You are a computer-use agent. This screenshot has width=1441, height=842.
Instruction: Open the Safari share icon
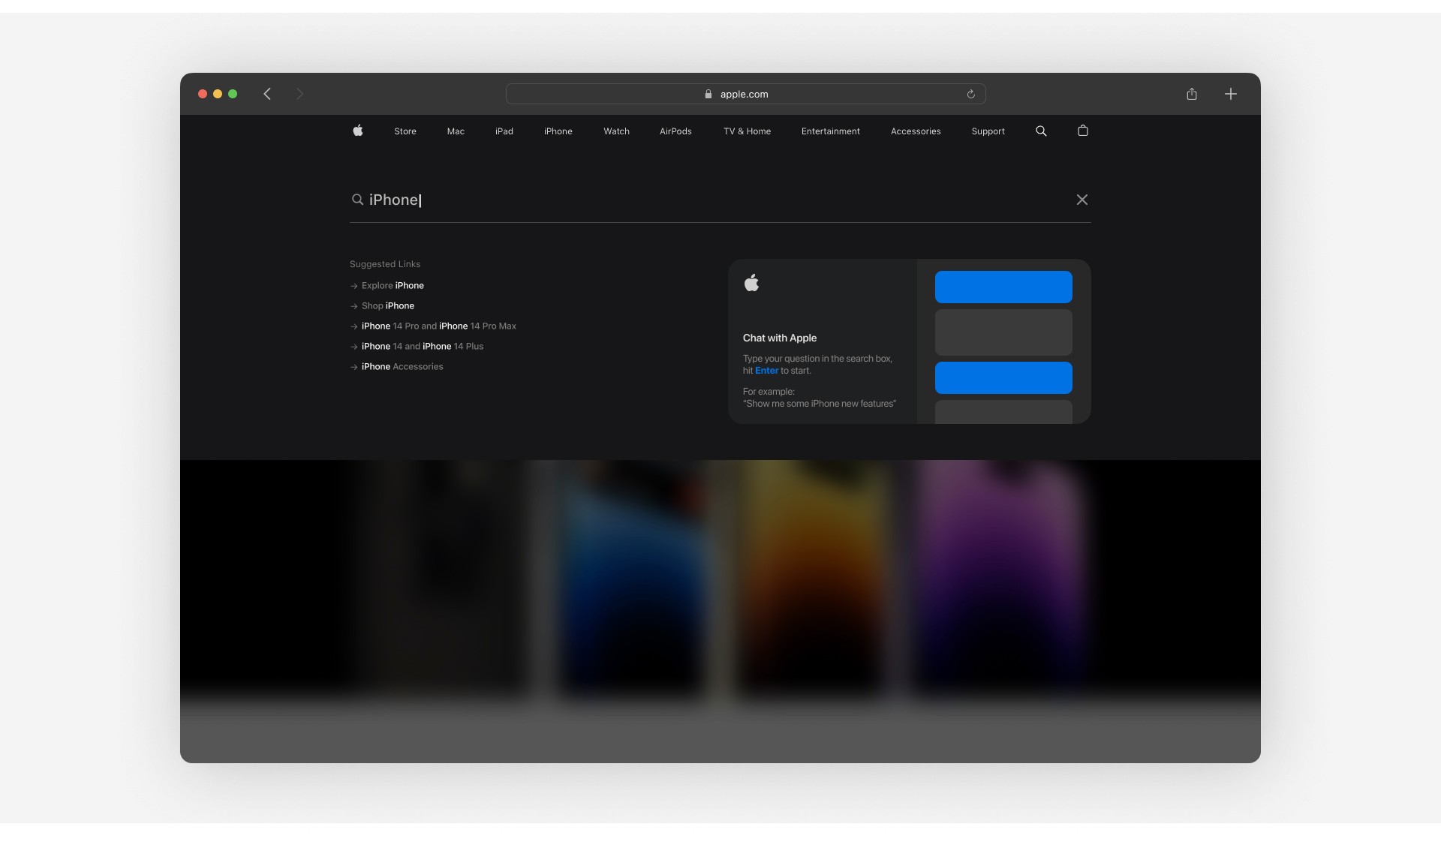tap(1192, 94)
